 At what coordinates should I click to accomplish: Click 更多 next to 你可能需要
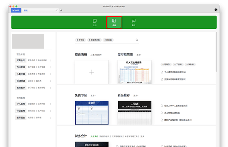[139, 55]
